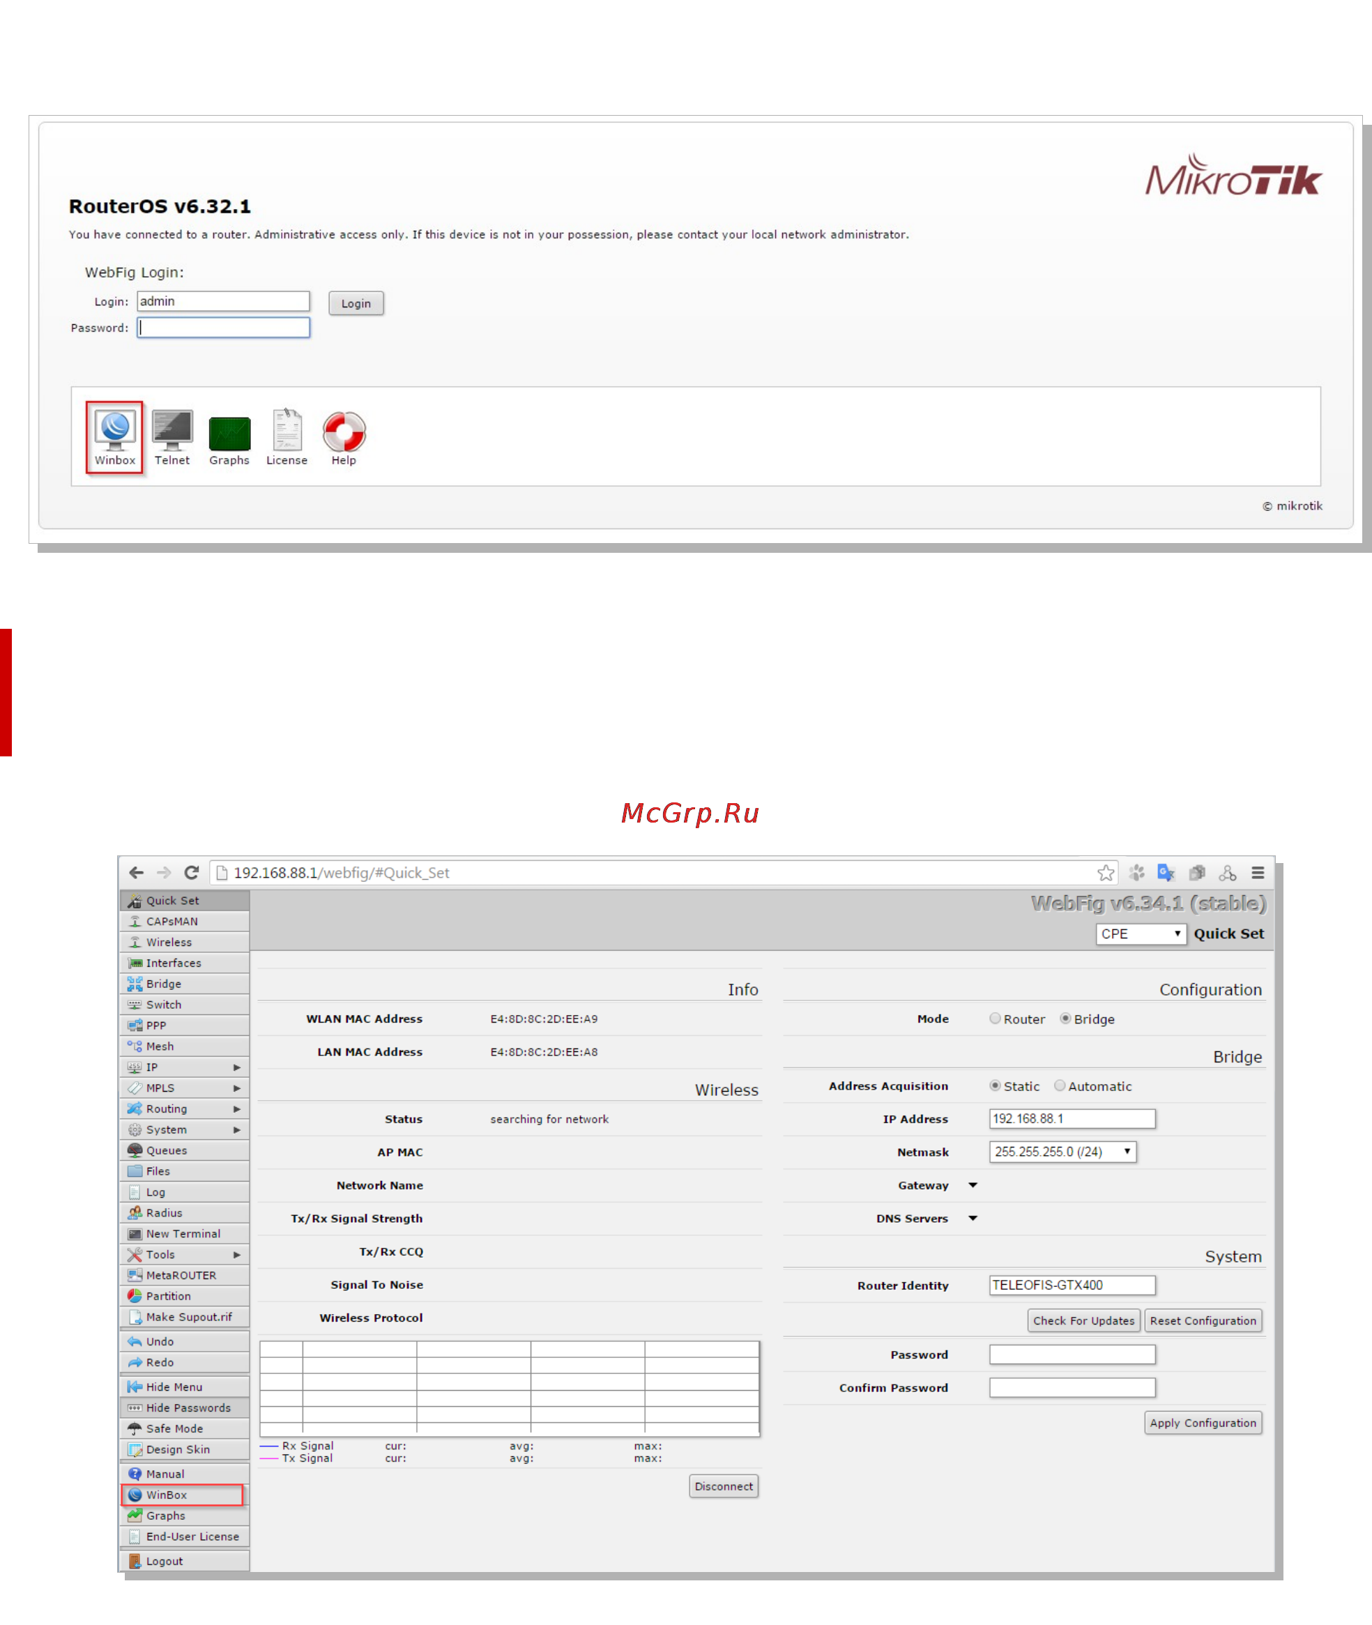
Task: Open the browser hamburger menu
Action: [1258, 872]
